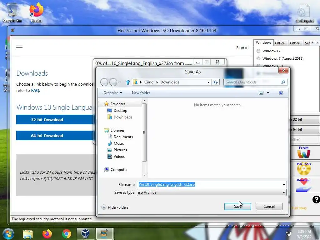Open the File name history dropdown

coord(284,185)
